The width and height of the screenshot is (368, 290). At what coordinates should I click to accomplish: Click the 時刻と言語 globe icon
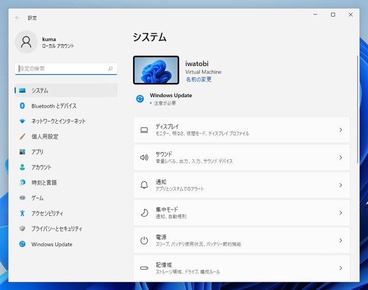click(x=22, y=182)
